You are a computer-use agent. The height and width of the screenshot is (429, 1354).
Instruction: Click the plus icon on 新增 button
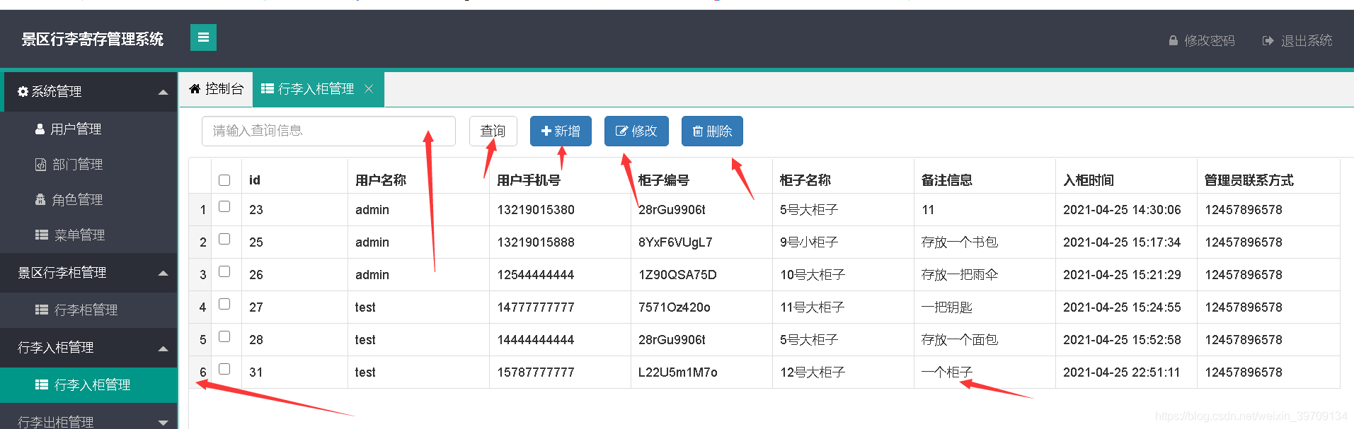point(546,131)
